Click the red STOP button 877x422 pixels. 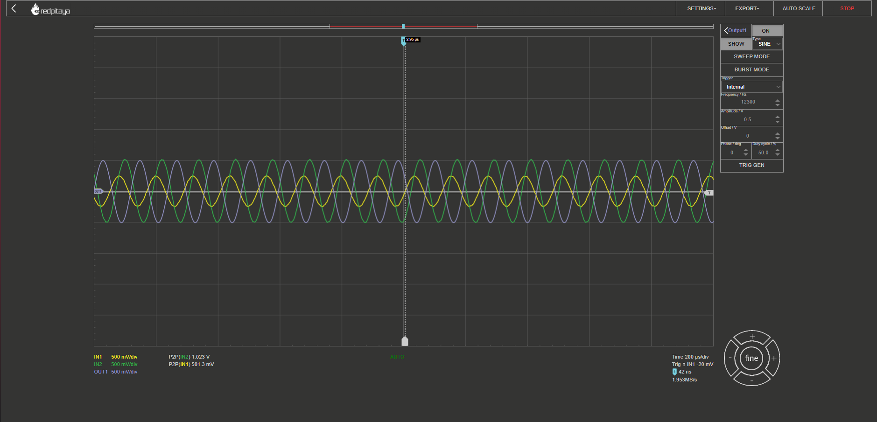[x=847, y=8]
